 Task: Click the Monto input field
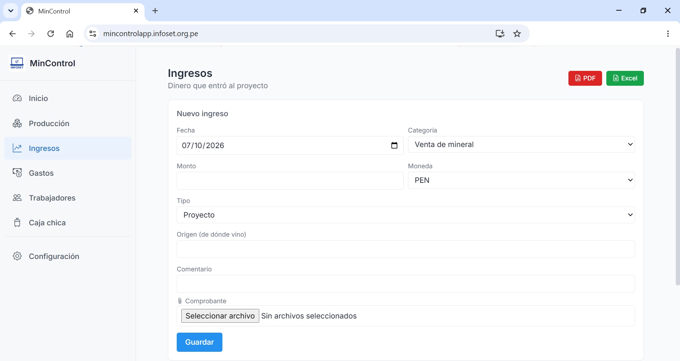(290, 181)
